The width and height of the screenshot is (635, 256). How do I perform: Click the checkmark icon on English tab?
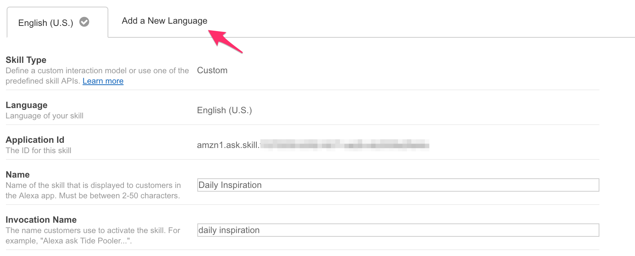coord(85,22)
